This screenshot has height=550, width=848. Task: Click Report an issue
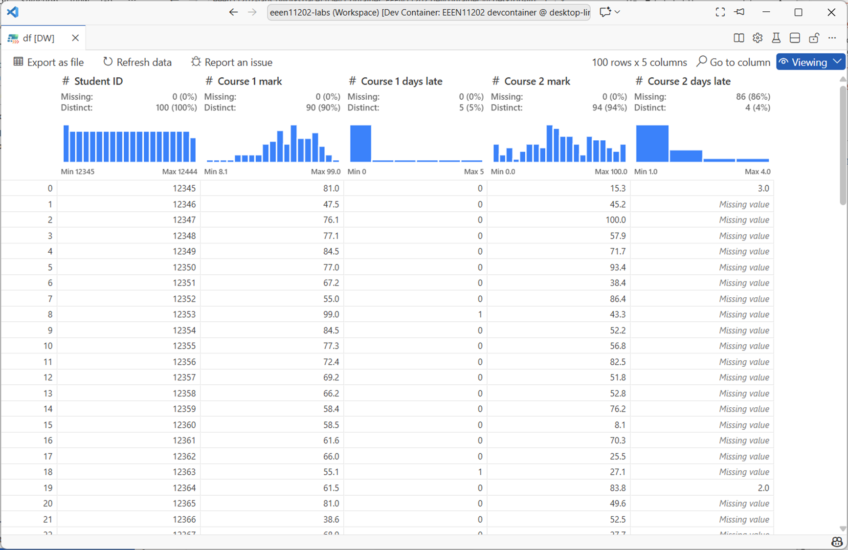pyautogui.click(x=232, y=62)
